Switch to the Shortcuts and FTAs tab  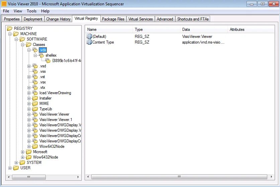[x=193, y=19]
